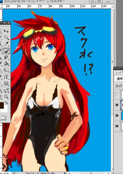Close the koni.psd document window
The height and width of the screenshot is (174, 123).
coord(108,1)
